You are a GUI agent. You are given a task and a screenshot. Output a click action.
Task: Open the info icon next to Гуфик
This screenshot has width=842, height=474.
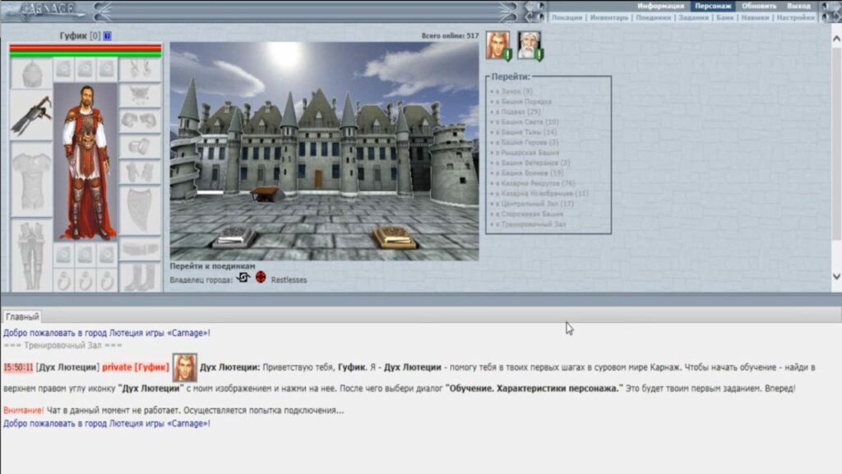[x=108, y=36]
